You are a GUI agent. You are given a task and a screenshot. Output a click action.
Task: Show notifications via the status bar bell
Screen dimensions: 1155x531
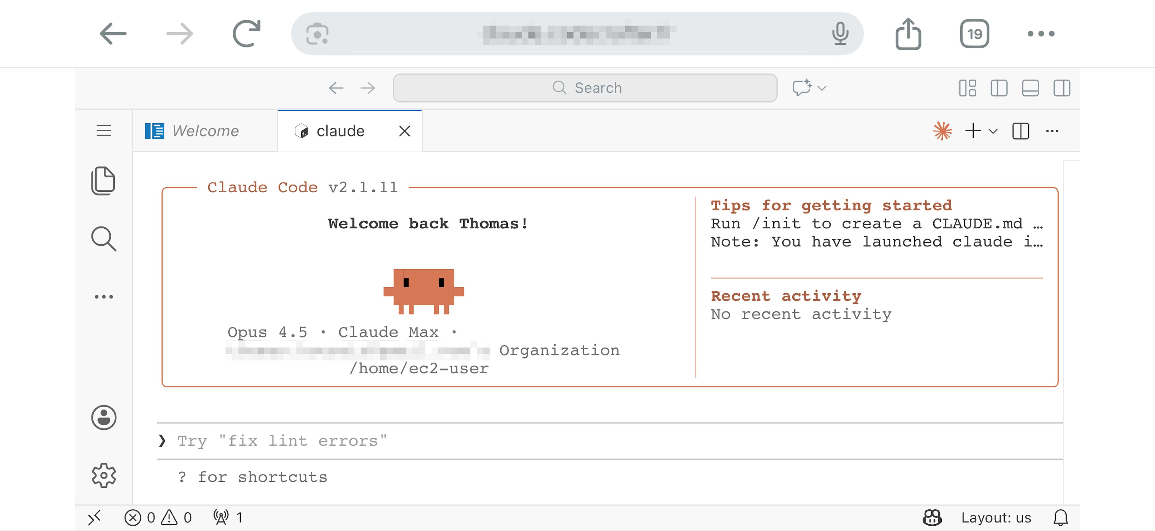click(x=1061, y=517)
